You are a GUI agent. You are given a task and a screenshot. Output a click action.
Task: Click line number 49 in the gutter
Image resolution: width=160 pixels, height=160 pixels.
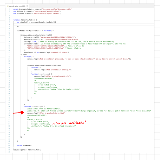[x=9, y=113]
